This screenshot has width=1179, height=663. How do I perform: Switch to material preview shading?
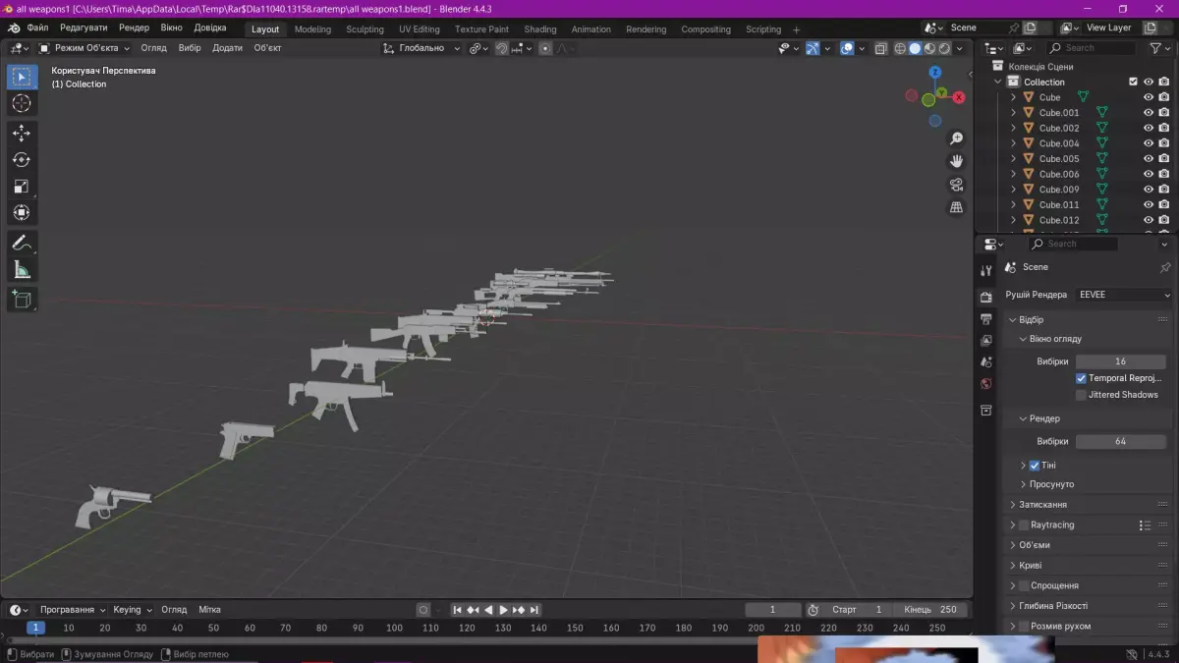tap(929, 48)
